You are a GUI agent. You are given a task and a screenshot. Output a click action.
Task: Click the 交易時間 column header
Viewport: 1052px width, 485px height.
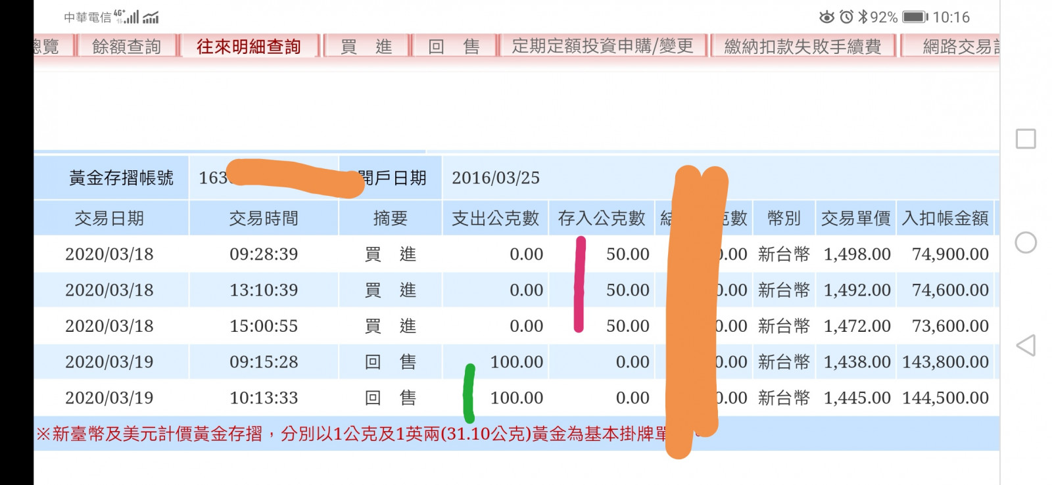click(x=264, y=218)
